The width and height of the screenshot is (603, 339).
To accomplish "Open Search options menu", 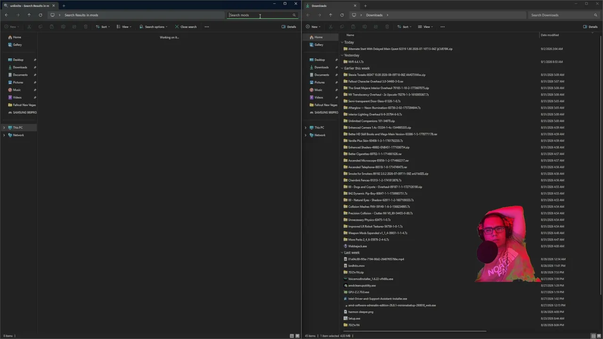I will tap(153, 27).
